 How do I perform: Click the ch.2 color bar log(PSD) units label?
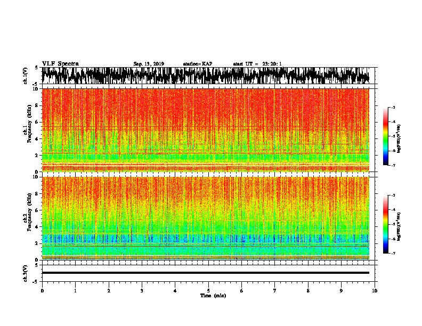[x=399, y=226]
